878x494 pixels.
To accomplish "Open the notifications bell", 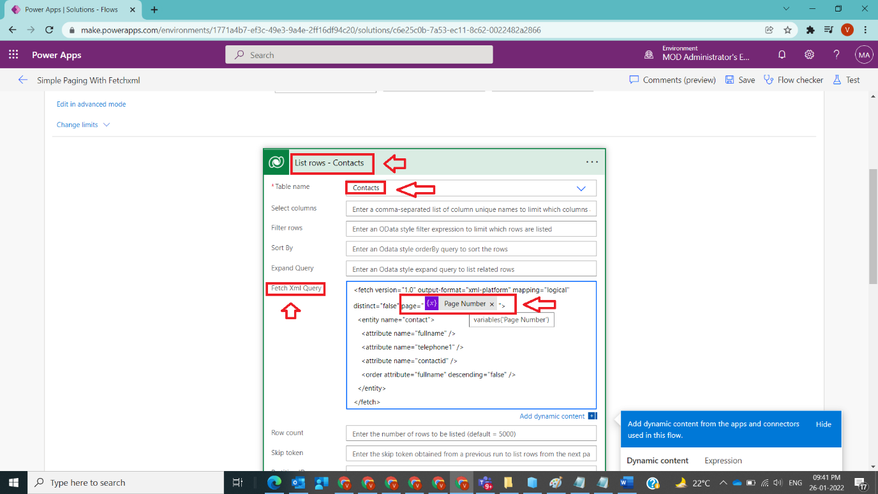I will pos(782,55).
